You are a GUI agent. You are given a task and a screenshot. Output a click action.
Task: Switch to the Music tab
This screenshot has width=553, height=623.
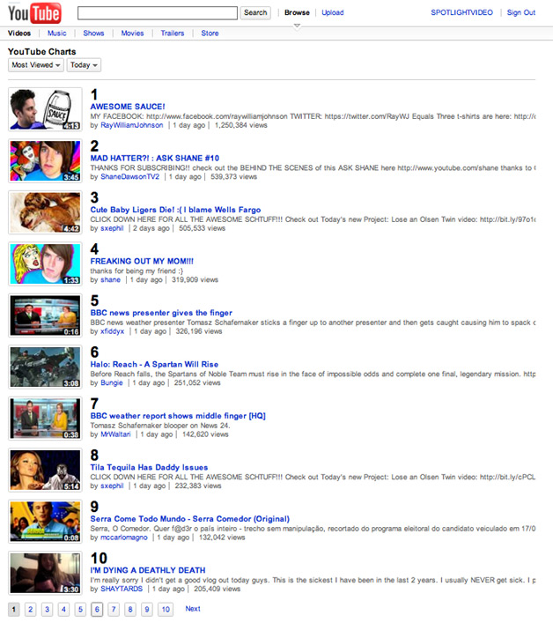point(56,33)
